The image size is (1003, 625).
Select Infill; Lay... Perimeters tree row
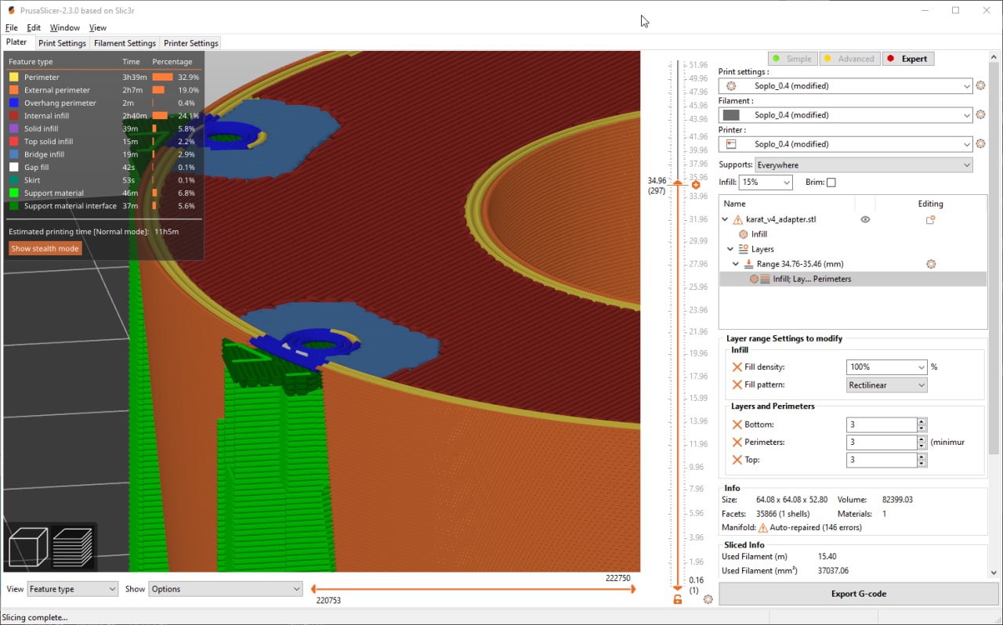(853, 279)
